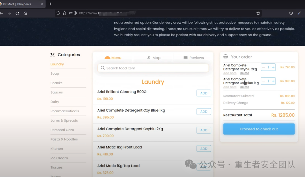Add Ariel Matic 1Kg Front Load
The image size is (305, 177).
[x=204, y=148]
